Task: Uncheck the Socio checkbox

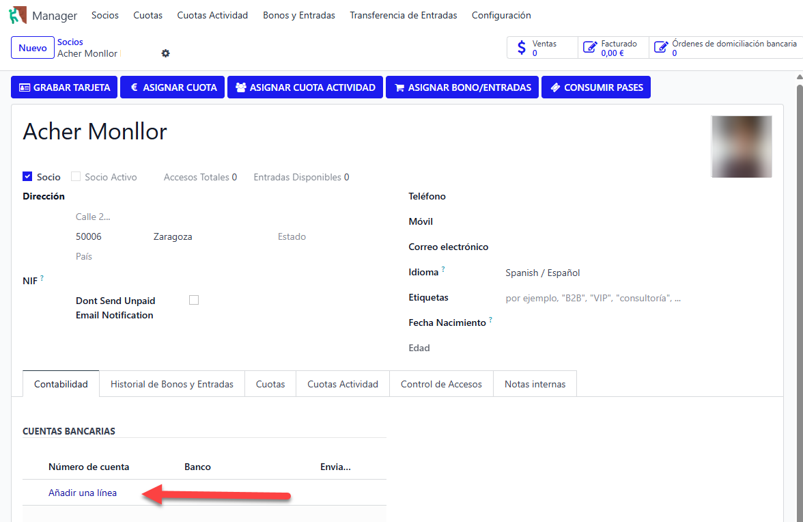Action: pyautogui.click(x=27, y=176)
